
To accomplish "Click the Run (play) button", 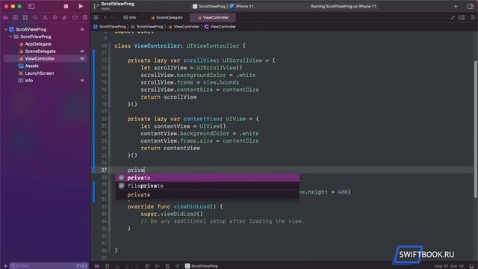I will click(81, 6).
